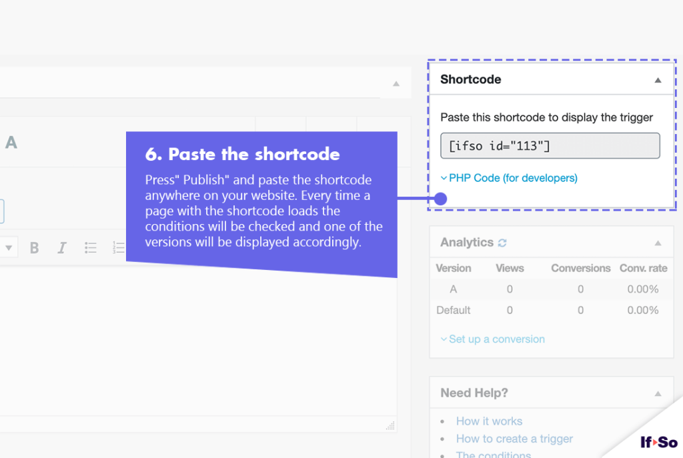Screen dimensions: 683x458
Task: Click the Bold formatting icon
Action: pyautogui.click(x=34, y=248)
